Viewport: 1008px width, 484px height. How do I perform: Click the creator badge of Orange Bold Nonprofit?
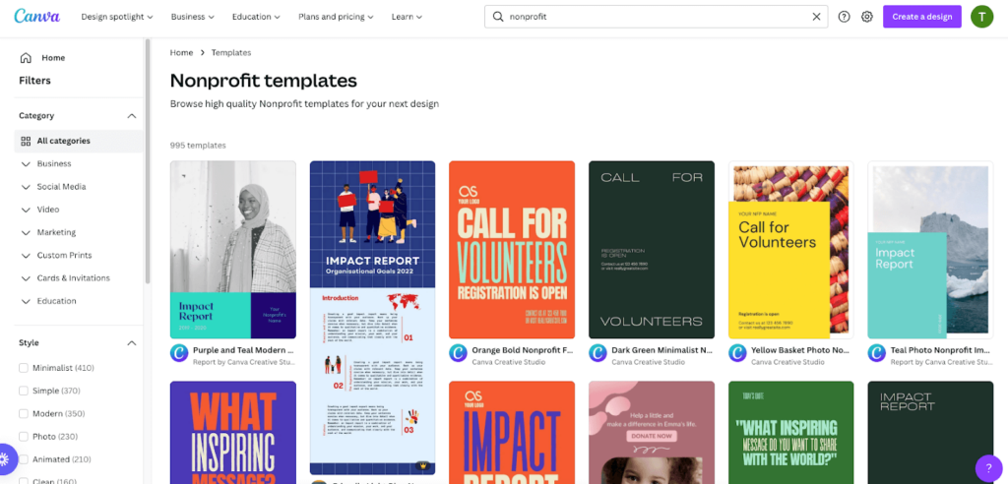point(458,352)
